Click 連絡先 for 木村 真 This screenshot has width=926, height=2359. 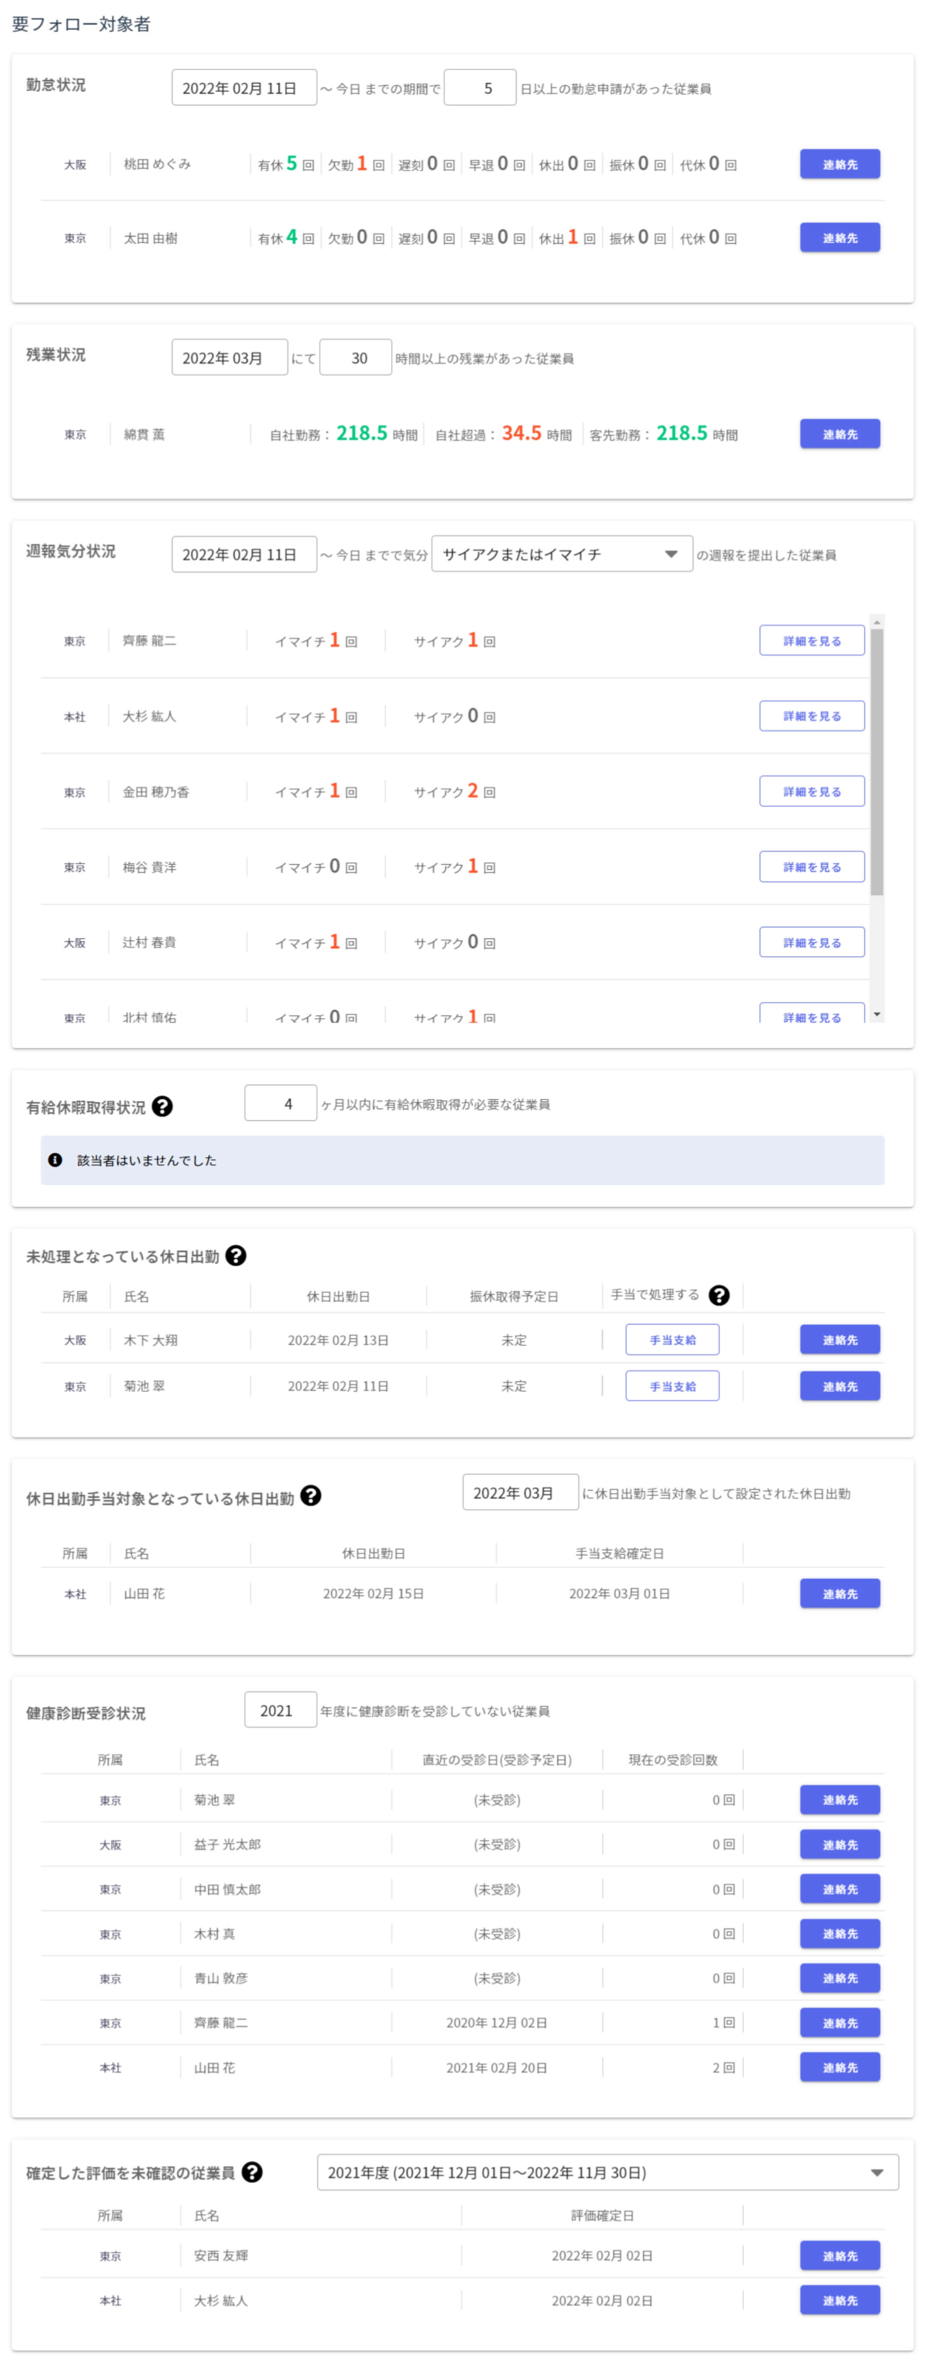pos(840,1933)
